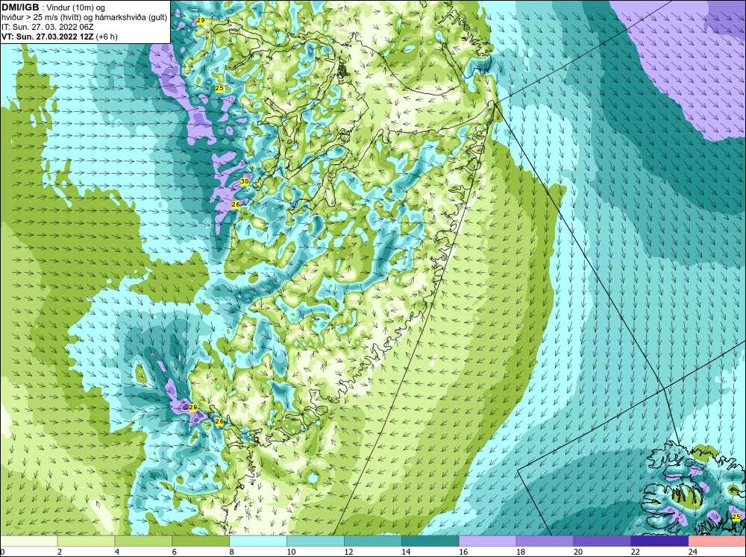Pick the 12–14 m/s teal legend swatch
The width and height of the screenshot is (746, 557).
tap(372, 541)
